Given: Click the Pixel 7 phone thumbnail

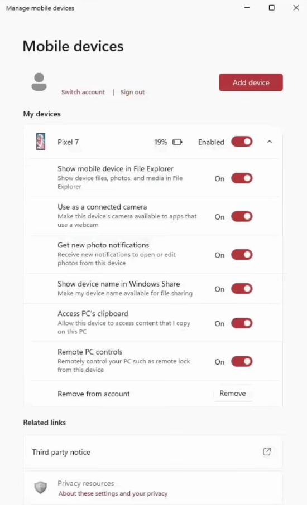Looking at the screenshot, I should (41, 142).
